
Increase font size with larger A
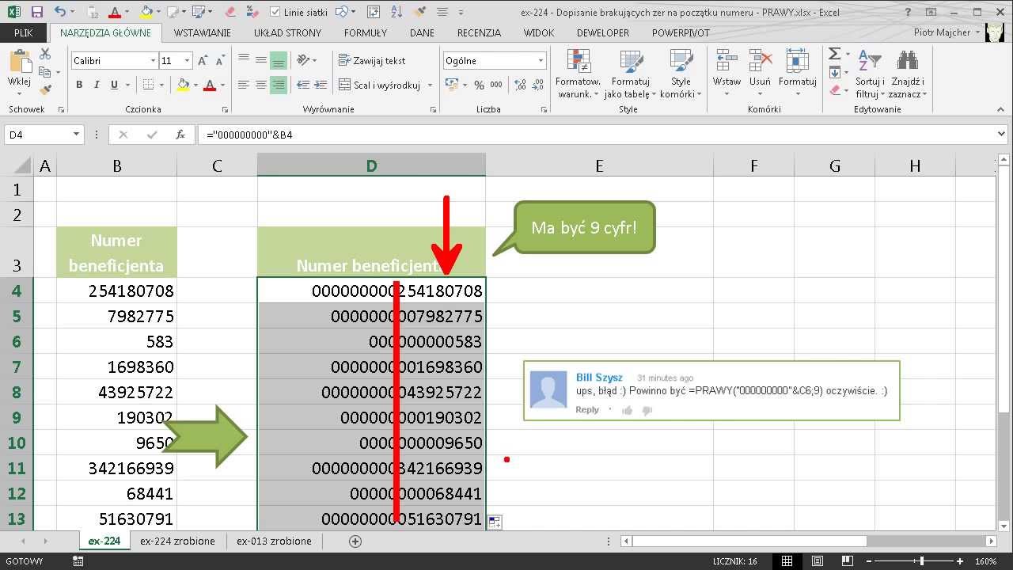click(203, 61)
